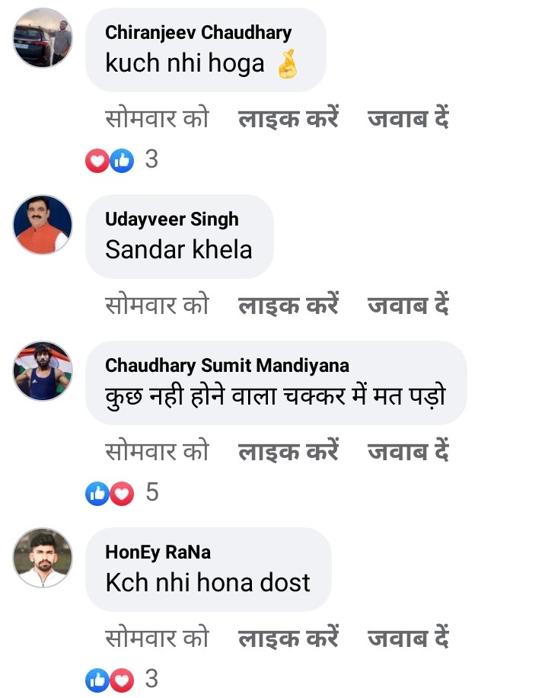Like Chaudhary Sumit Mandiyana's Hindi comment
The width and height of the screenshot is (548, 698).
(x=288, y=452)
